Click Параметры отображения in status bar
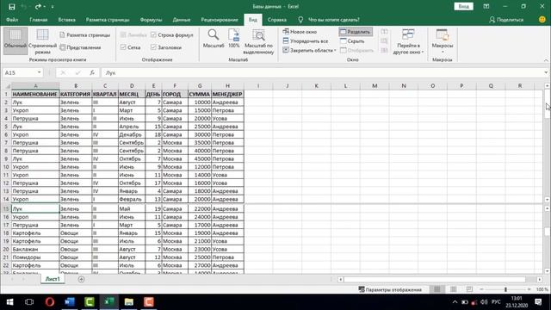This screenshot has height=310, width=551. click(390, 289)
